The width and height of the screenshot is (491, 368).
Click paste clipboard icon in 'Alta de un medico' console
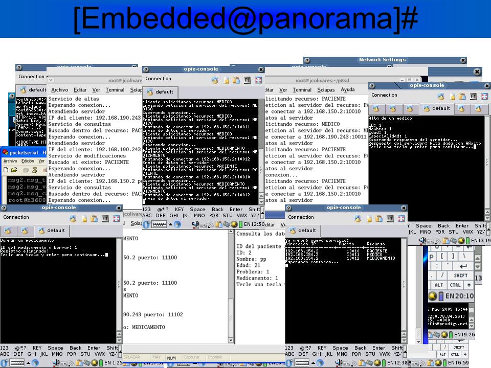(x=462, y=97)
